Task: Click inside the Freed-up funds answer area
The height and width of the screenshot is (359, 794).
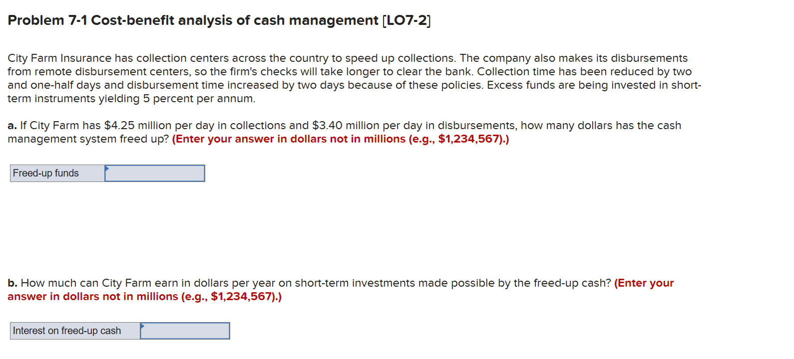Action: click(155, 173)
